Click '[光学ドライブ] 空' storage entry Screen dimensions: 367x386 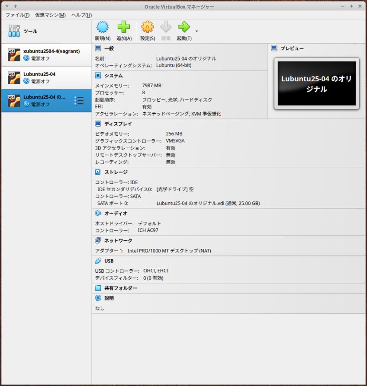175,189
